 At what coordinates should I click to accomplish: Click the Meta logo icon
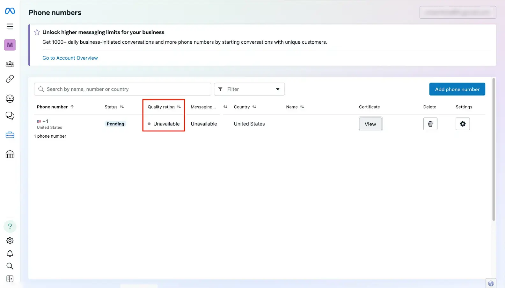click(10, 11)
